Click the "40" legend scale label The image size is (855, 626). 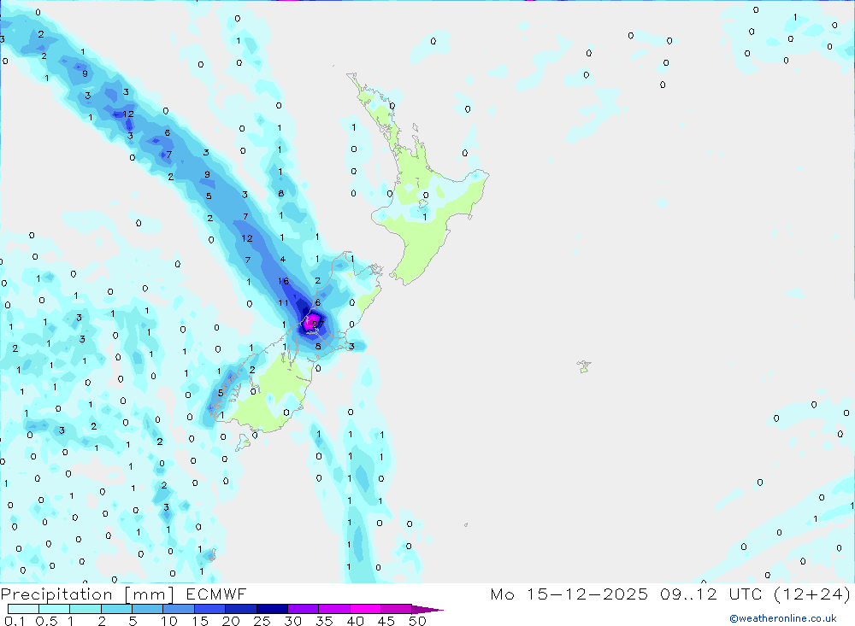pos(356,621)
